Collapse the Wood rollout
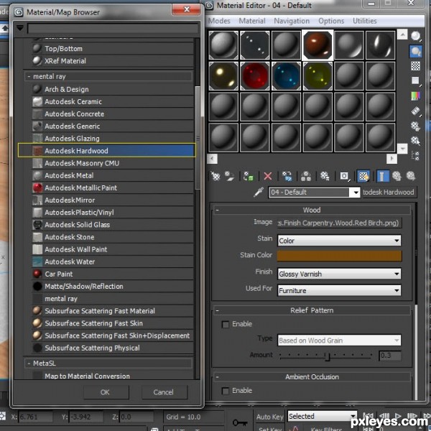This screenshot has width=431, height=431. (x=217, y=210)
